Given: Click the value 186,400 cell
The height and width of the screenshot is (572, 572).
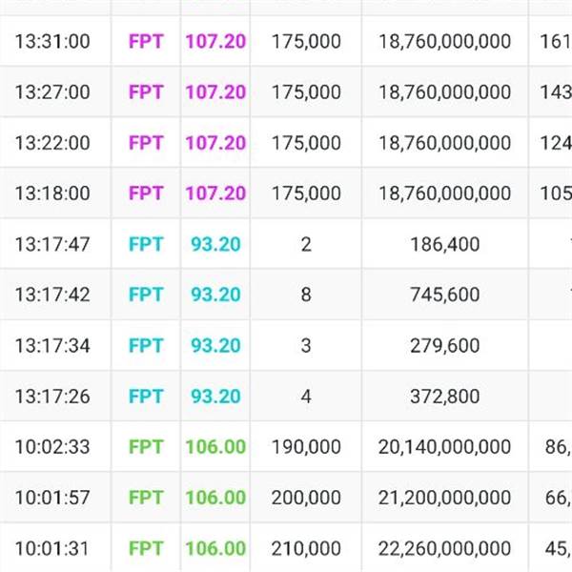Looking at the screenshot, I should click(x=444, y=244).
